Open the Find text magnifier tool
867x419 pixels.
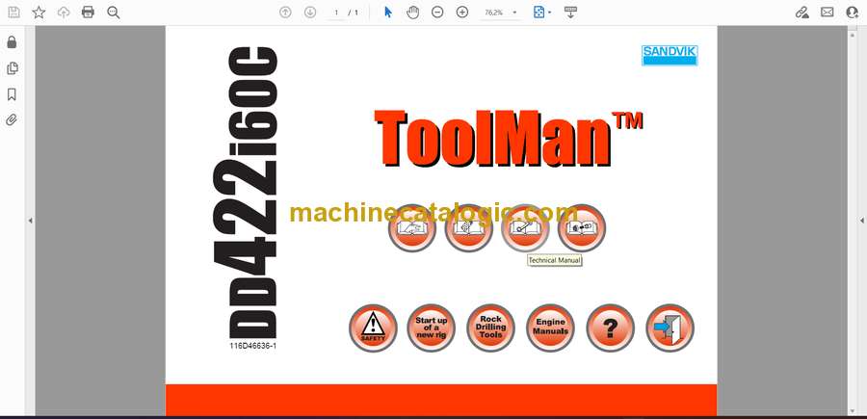tap(114, 13)
